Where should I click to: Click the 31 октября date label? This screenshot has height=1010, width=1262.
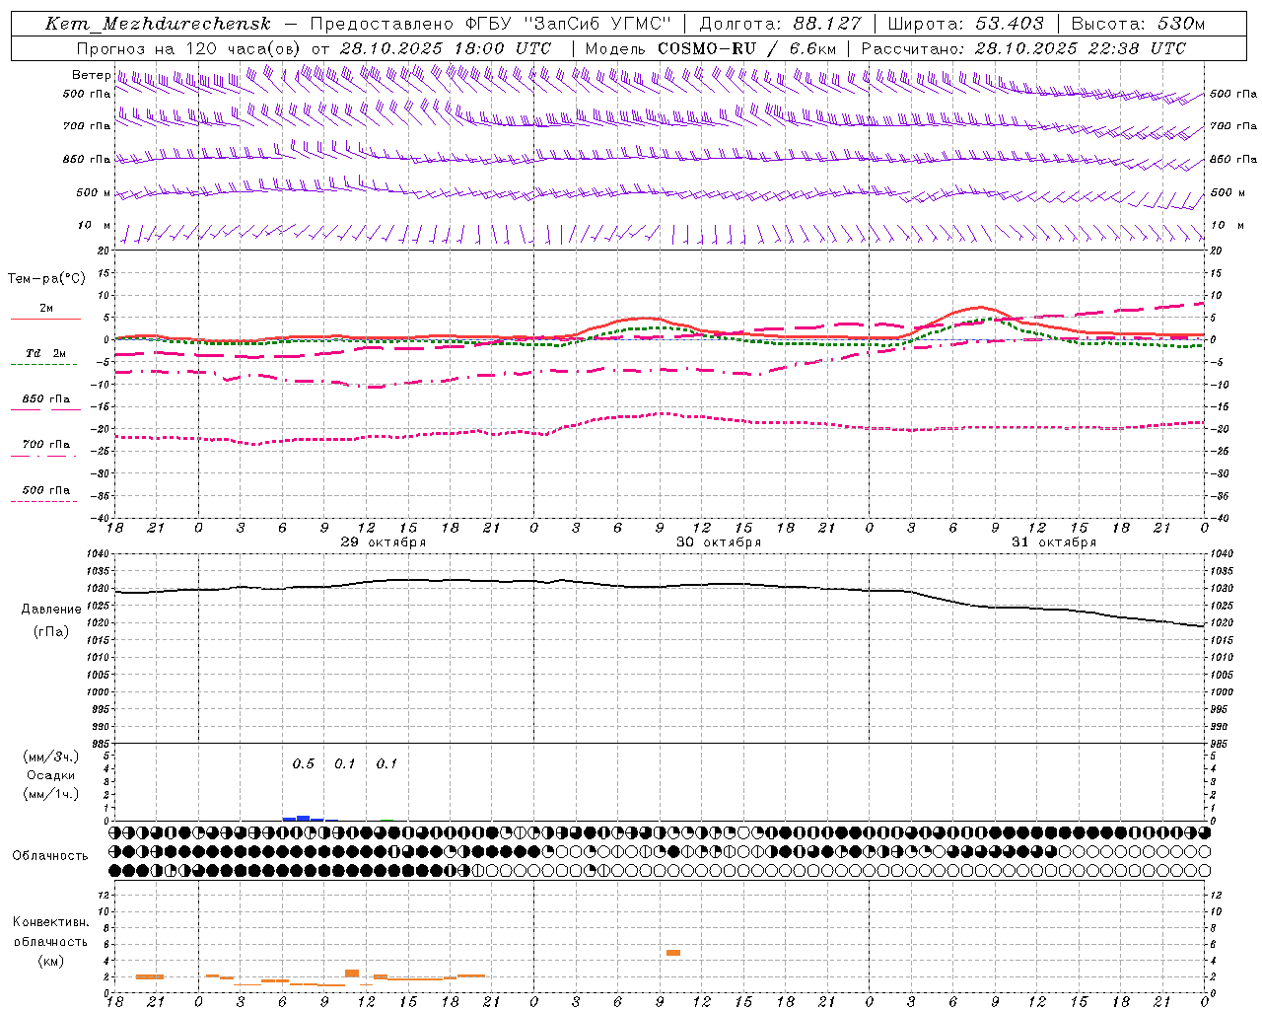(1054, 542)
